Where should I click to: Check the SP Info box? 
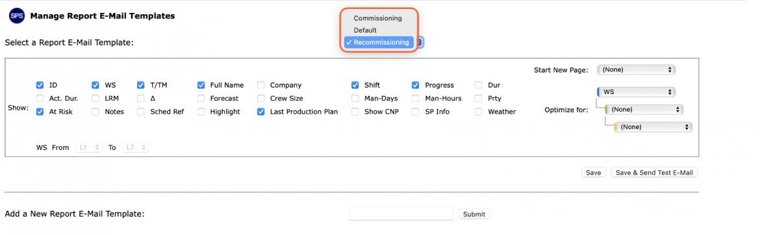click(x=415, y=112)
